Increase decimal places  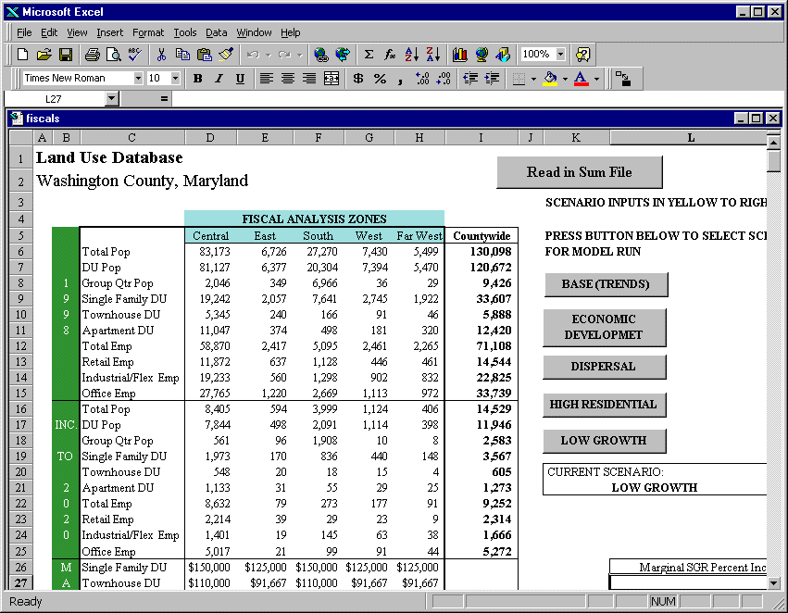(422, 79)
